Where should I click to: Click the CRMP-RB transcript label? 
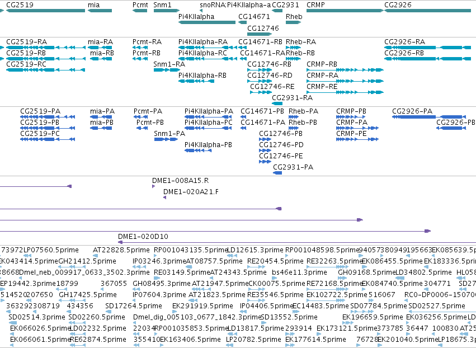point(322,64)
